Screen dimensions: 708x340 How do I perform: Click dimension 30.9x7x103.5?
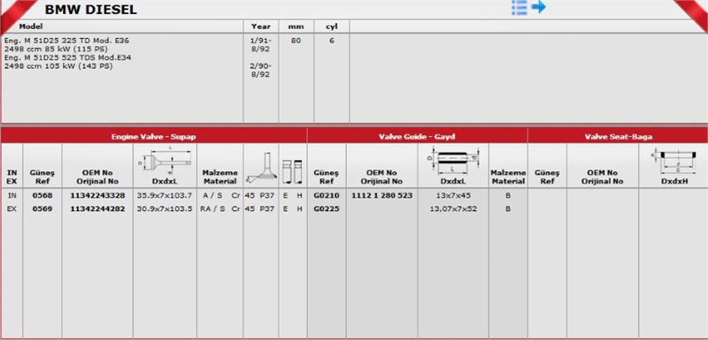(165, 209)
